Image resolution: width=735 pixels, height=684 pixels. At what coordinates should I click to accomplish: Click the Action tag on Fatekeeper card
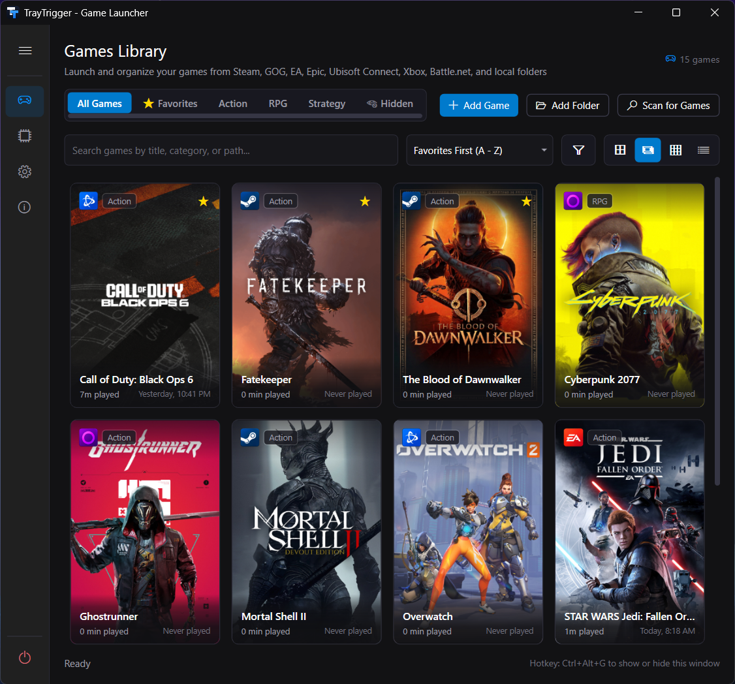pos(280,201)
